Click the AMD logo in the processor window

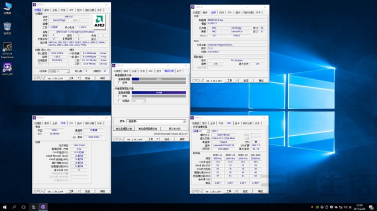(x=100, y=22)
